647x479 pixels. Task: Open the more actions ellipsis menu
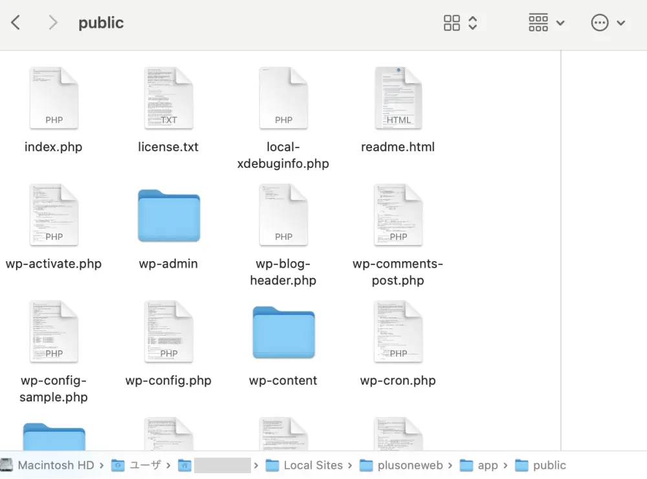click(x=608, y=23)
